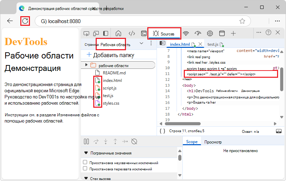286x181 pixels.
Task: Step over the next function call
Action: click(96, 141)
